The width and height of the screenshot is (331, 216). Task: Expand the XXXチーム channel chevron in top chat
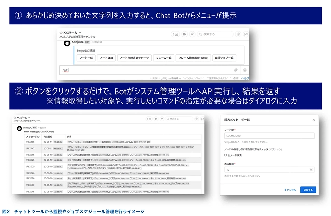coord(80,33)
